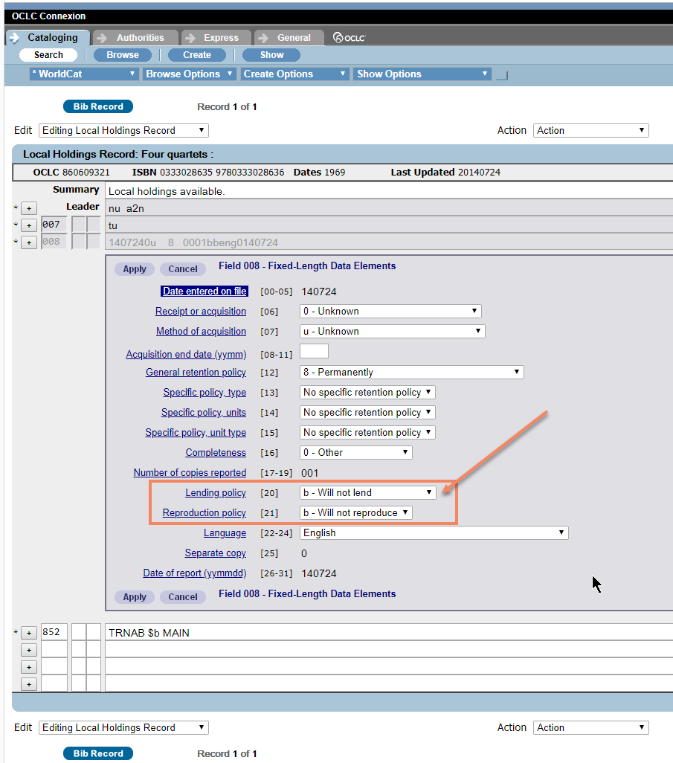
Task: Select the Create menu button
Action: (x=197, y=55)
